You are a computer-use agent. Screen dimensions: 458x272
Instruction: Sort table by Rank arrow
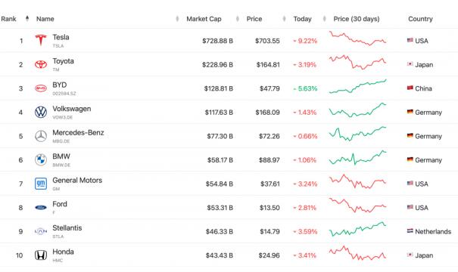[x=27, y=19]
